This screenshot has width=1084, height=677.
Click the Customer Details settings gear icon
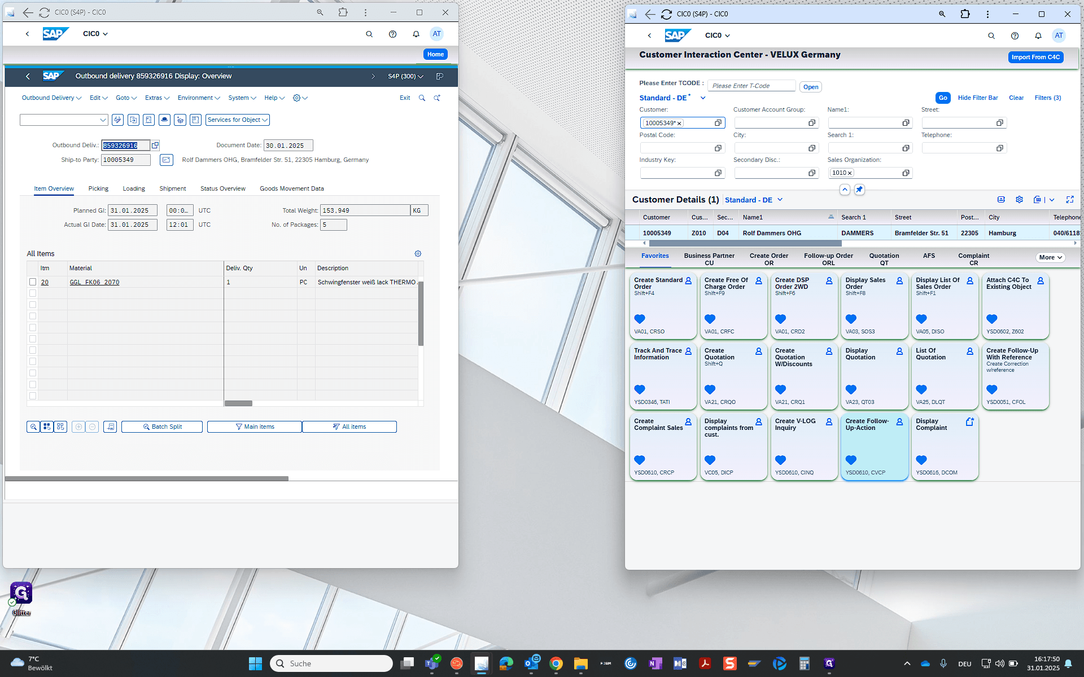point(1019,200)
